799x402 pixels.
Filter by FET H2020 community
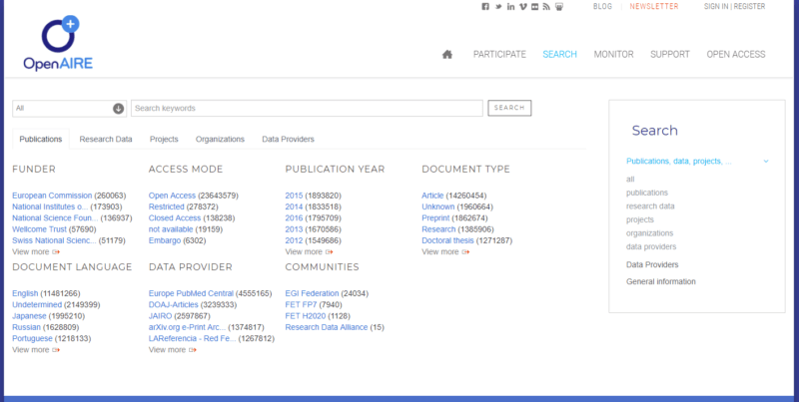(306, 316)
